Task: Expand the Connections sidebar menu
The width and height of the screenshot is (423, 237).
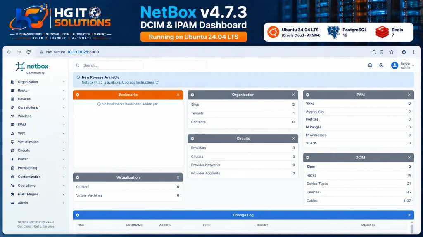Action: coord(38,108)
